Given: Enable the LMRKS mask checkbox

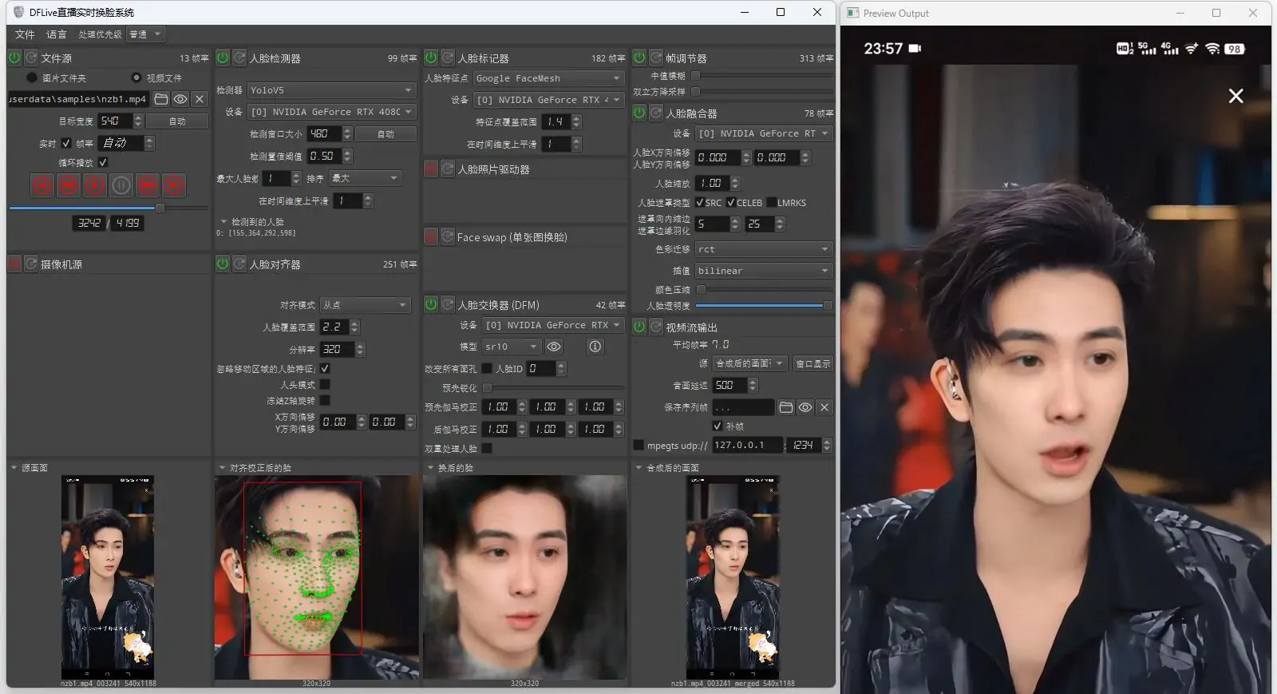Looking at the screenshot, I should [x=772, y=203].
